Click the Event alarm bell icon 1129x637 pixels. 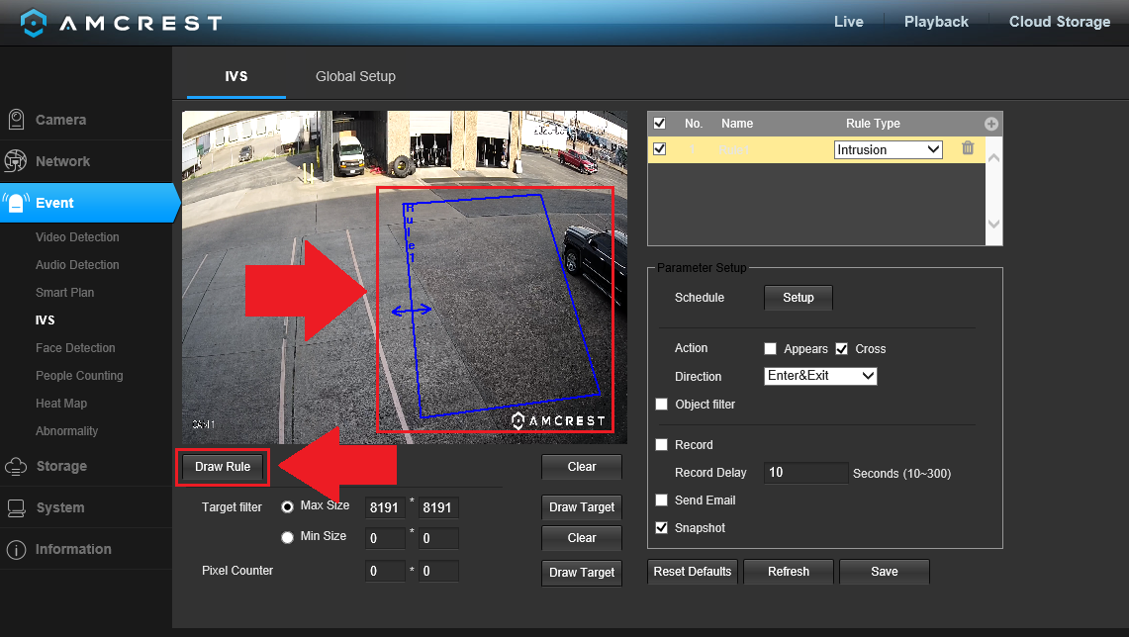click(x=16, y=203)
